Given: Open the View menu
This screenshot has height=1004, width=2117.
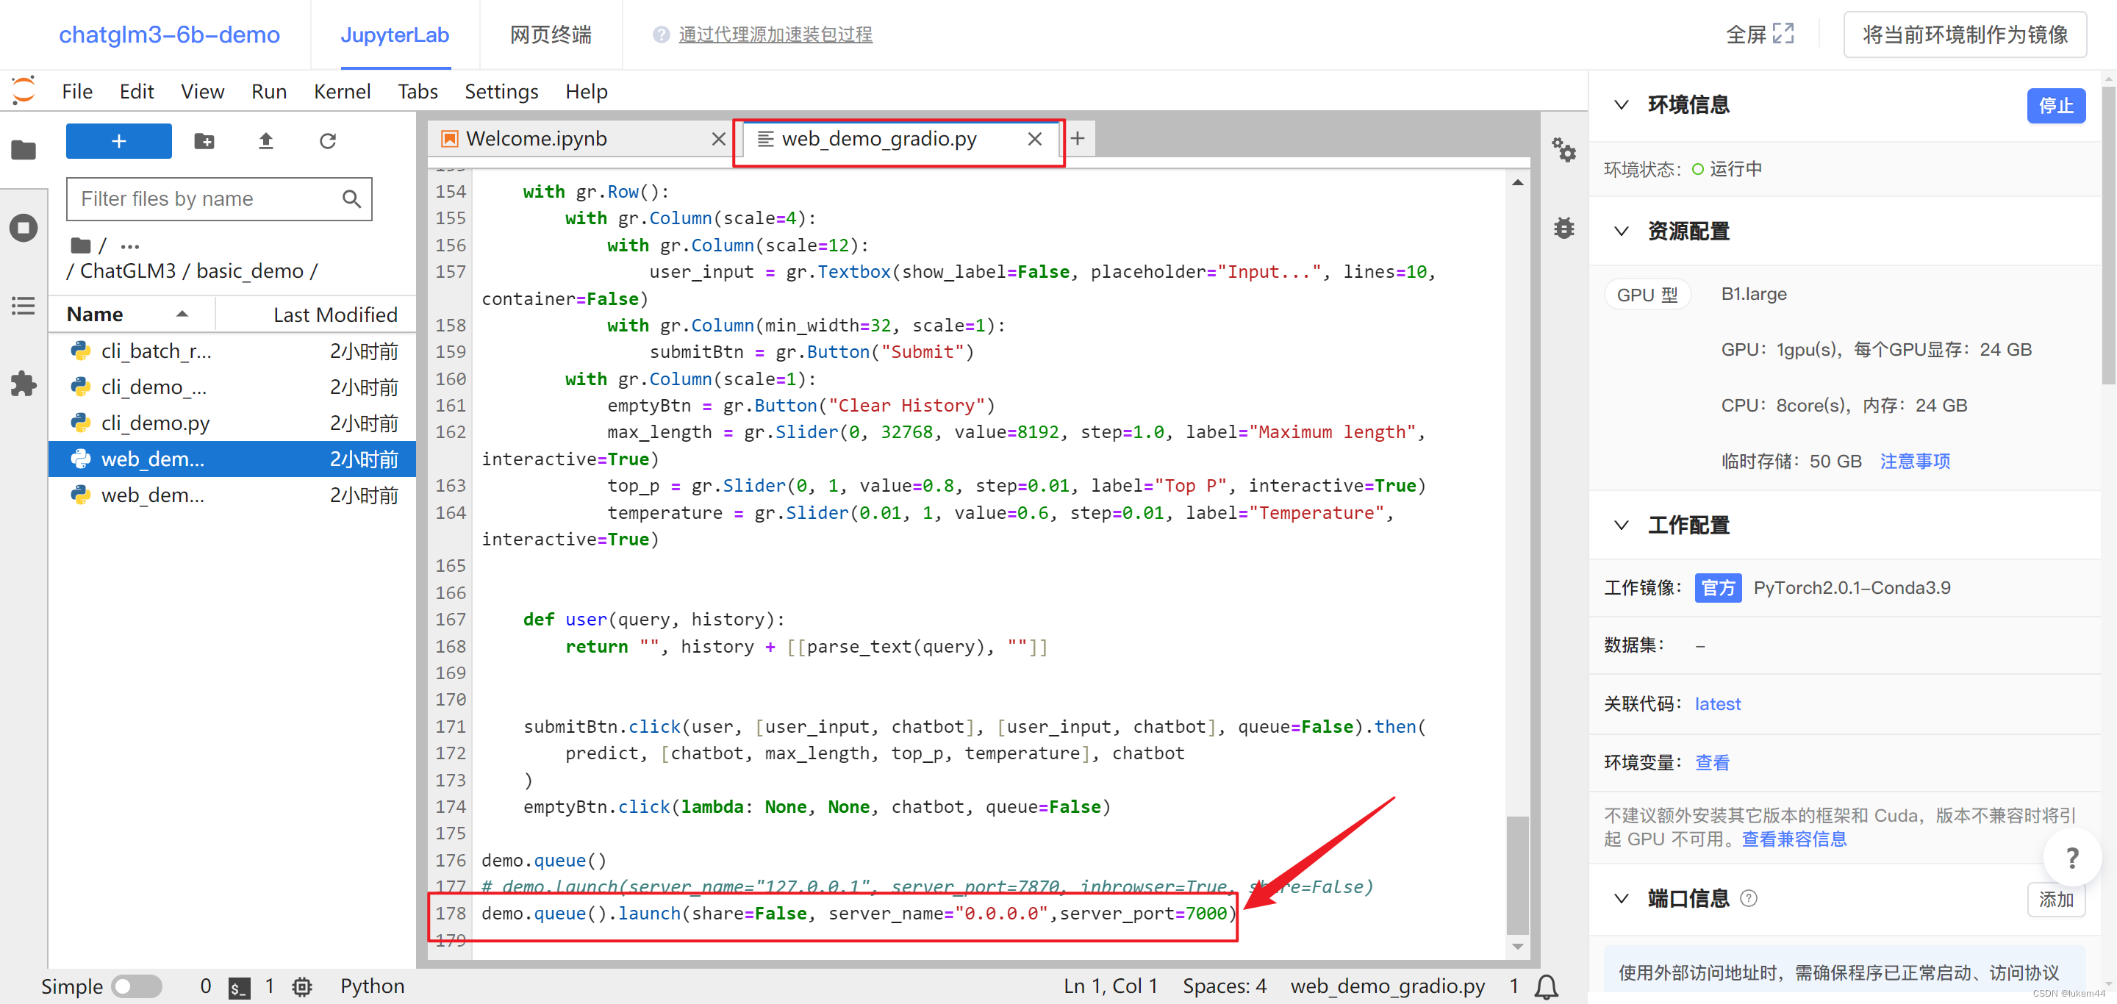Looking at the screenshot, I should coord(202,91).
